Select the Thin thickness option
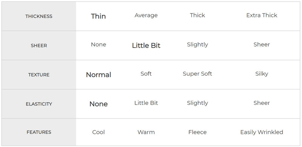 99,16
